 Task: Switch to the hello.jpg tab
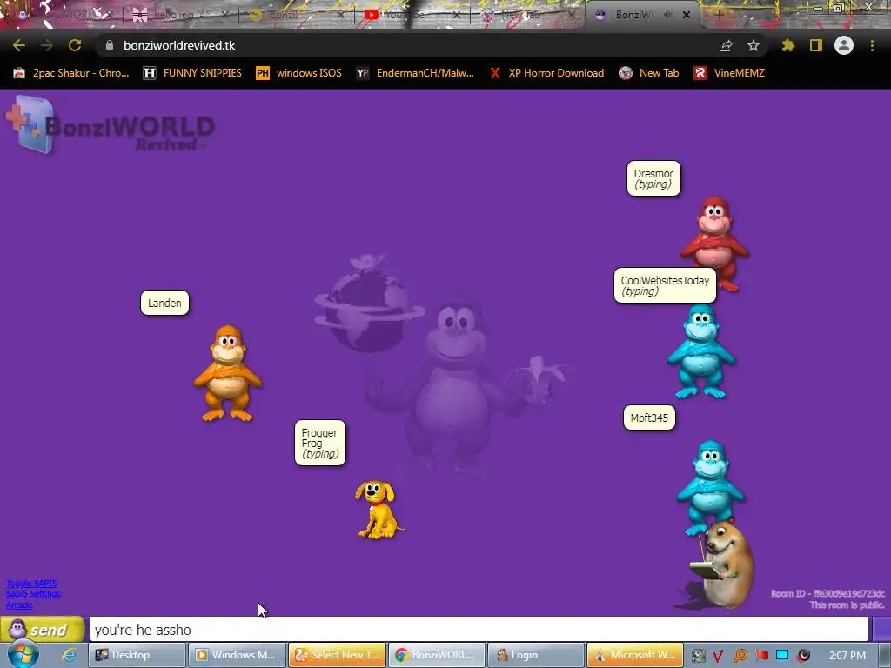click(x=181, y=15)
